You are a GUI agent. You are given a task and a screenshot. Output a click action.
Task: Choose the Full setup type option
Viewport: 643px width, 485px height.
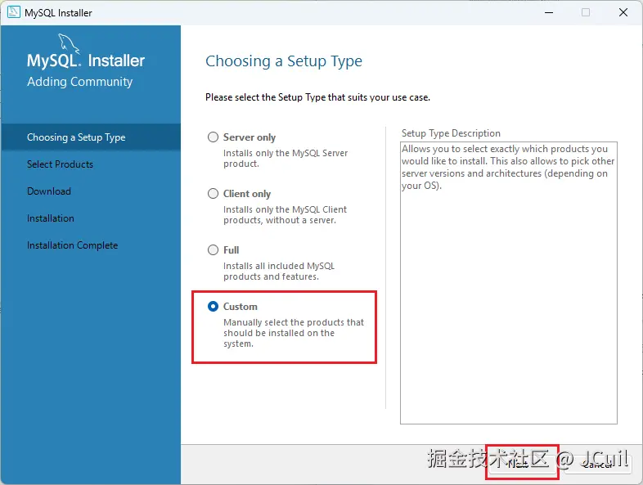[213, 249]
